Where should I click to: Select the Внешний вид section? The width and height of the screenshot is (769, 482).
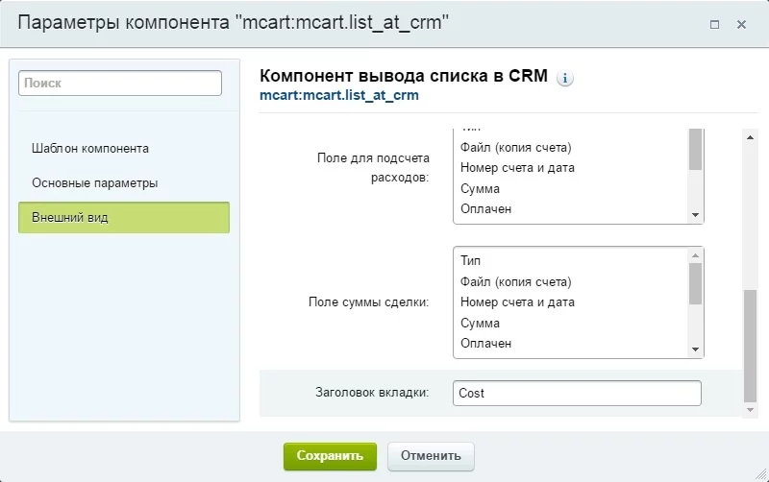tap(123, 218)
